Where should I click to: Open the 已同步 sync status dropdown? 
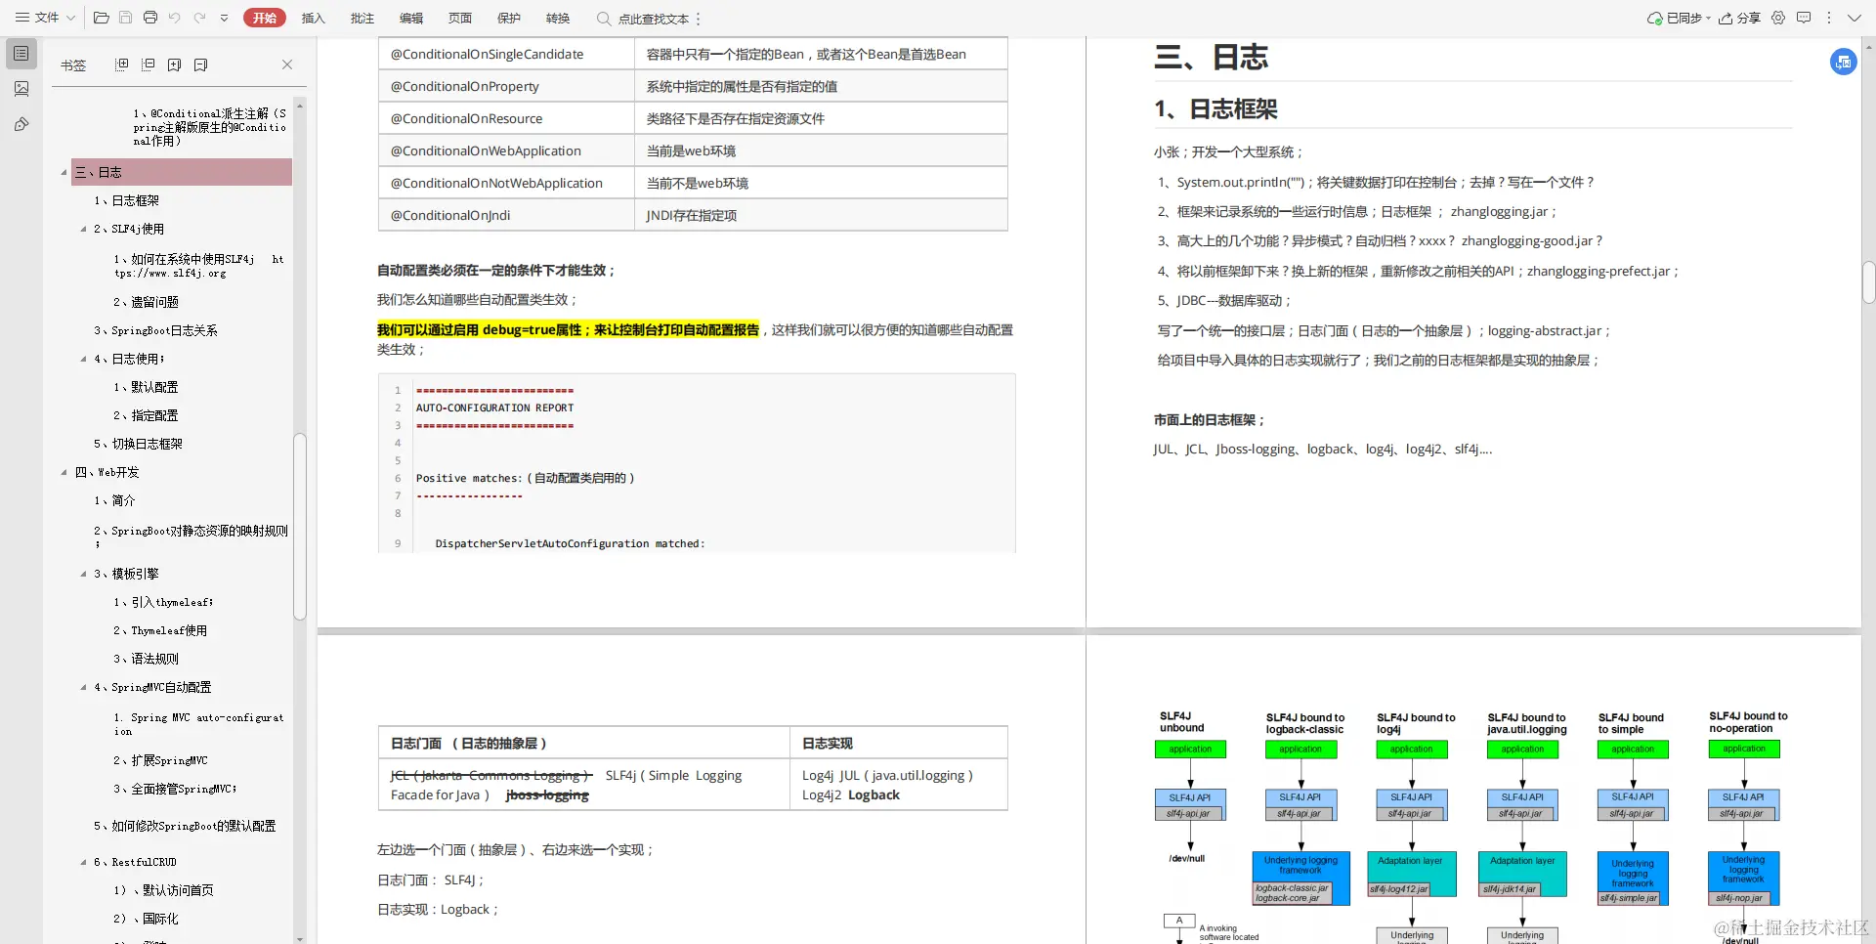pos(1679,18)
